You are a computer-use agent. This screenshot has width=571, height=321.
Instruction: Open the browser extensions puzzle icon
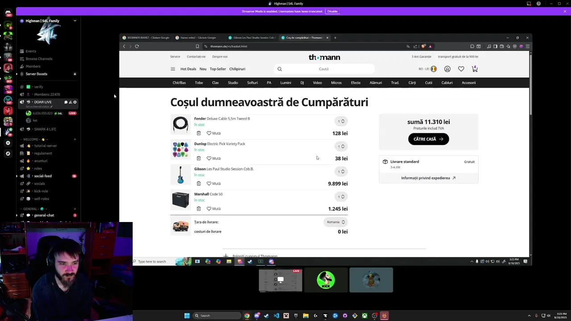tap(472, 46)
